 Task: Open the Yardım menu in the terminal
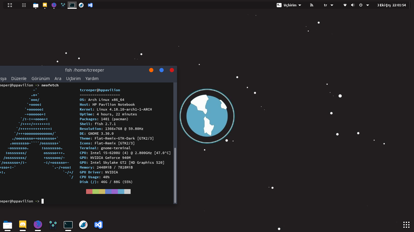pos(92,79)
